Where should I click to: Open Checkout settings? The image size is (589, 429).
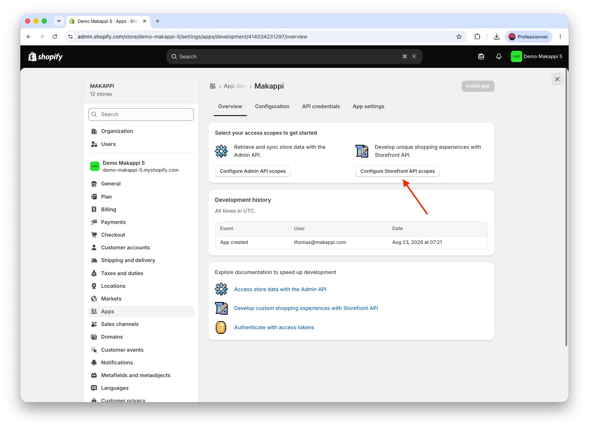click(141, 235)
